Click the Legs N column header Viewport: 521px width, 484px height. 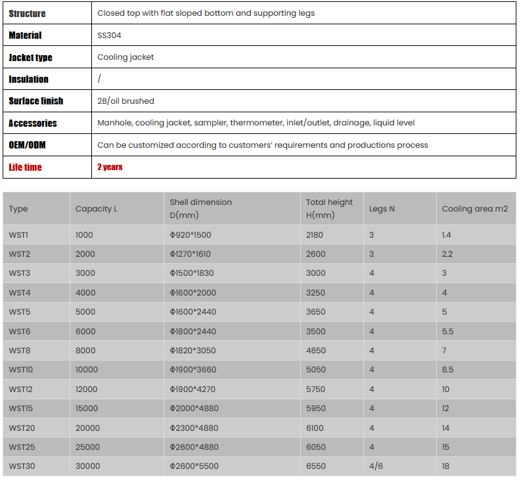pyautogui.click(x=382, y=209)
